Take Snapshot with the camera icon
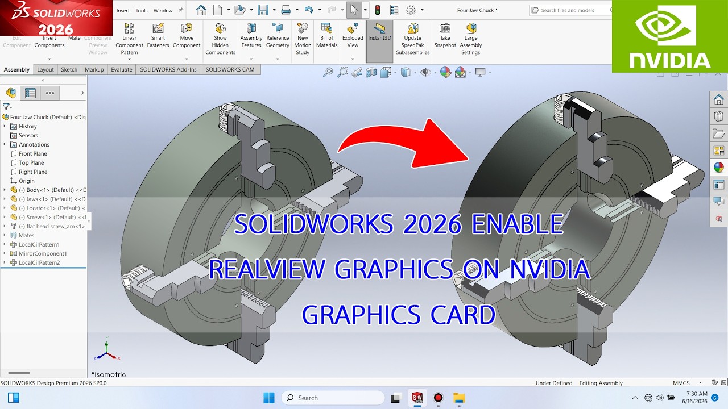 coord(445,36)
